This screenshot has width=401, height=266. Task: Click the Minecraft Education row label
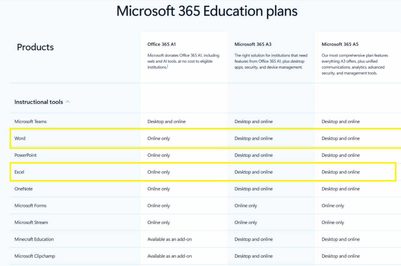pyautogui.click(x=34, y=239)
